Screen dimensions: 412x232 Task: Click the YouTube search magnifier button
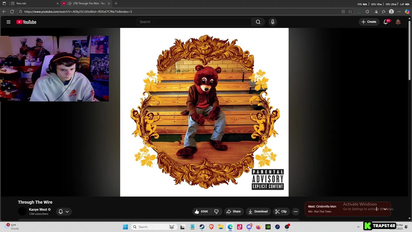pyautogui.click(x=258, y=22)
